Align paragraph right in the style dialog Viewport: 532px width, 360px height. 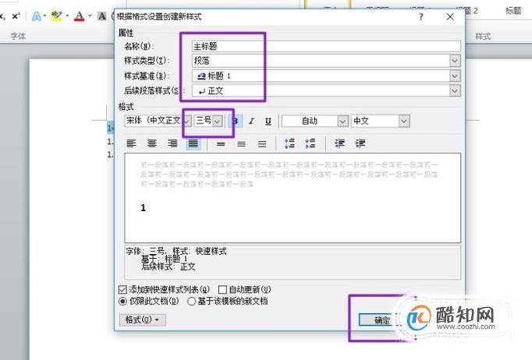172,143
